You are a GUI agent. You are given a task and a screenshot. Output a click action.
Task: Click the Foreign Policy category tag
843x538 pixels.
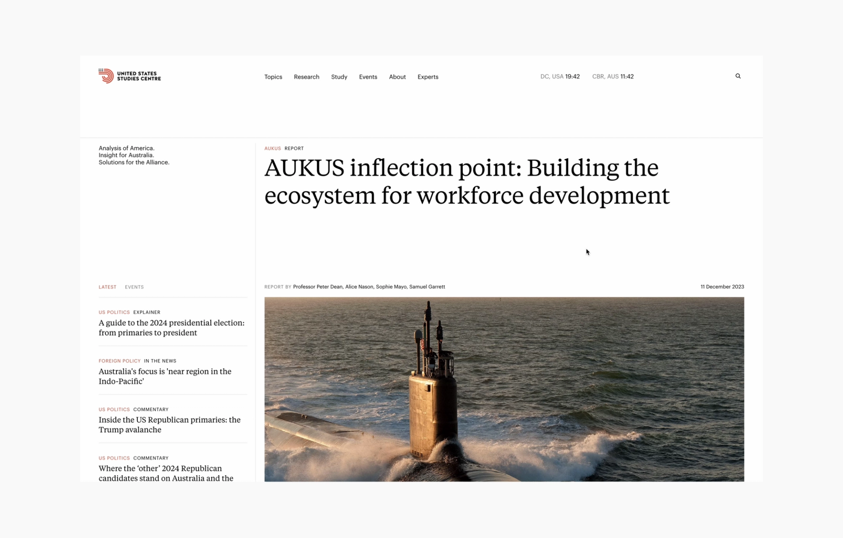pyautogui.click(x=119, y=361)
